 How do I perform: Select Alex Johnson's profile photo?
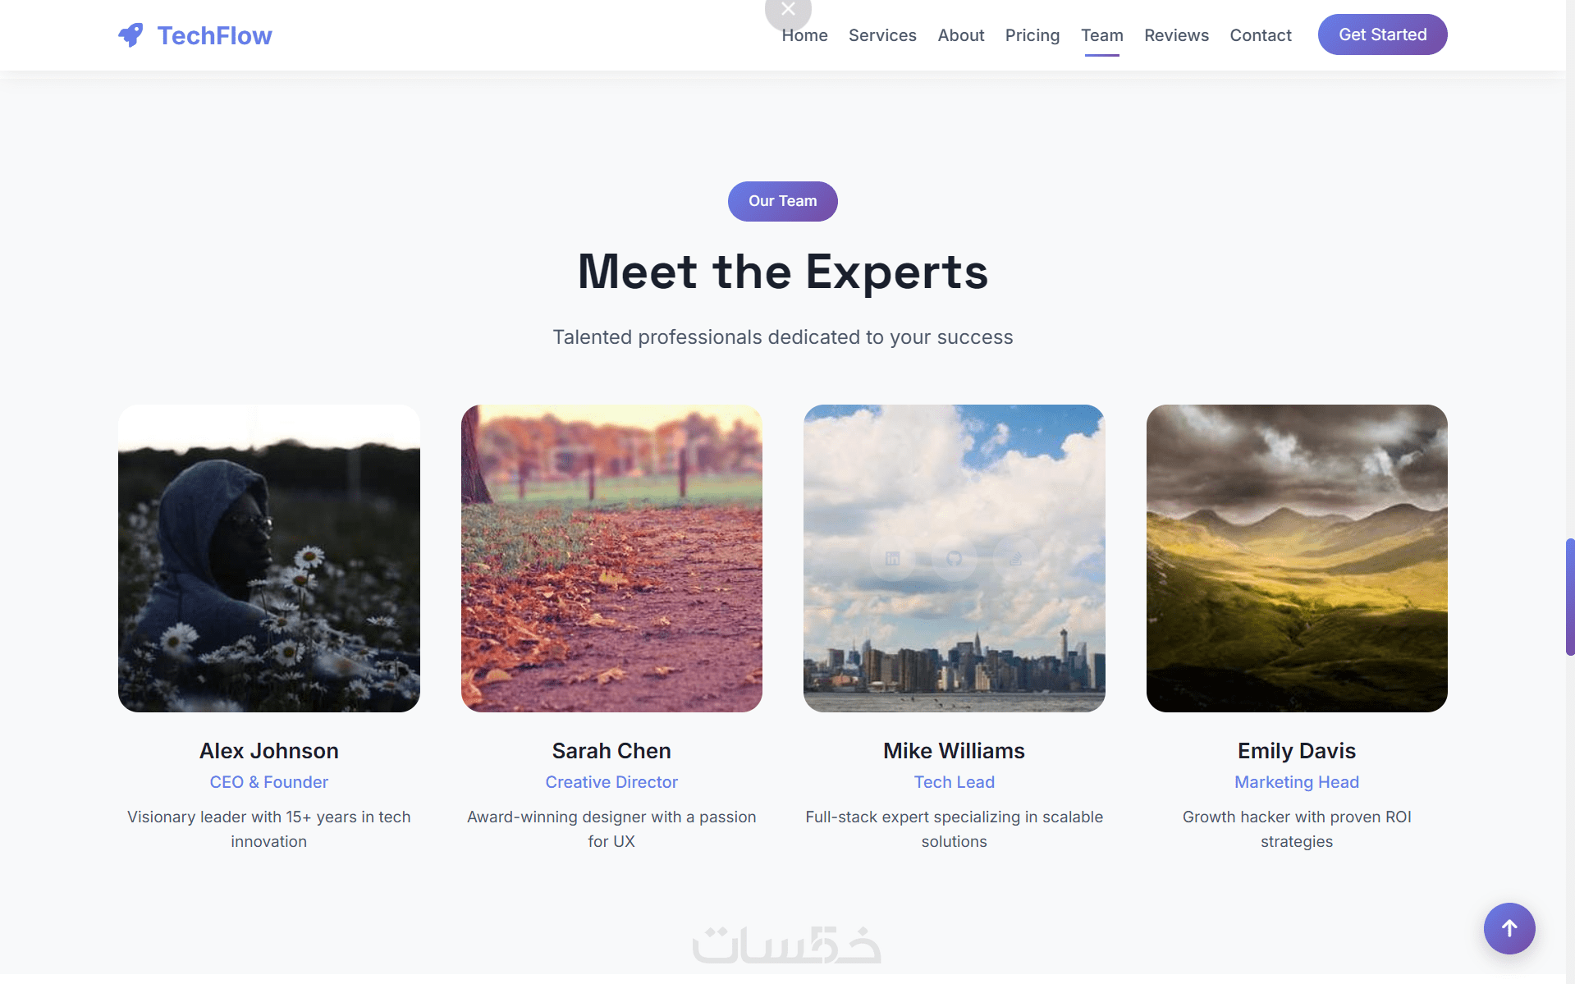coord(269,558)
